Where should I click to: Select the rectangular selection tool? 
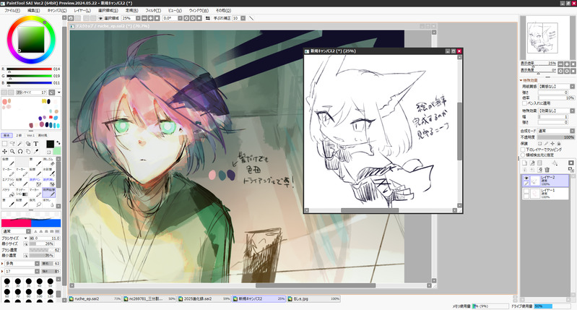click(5, 144)
